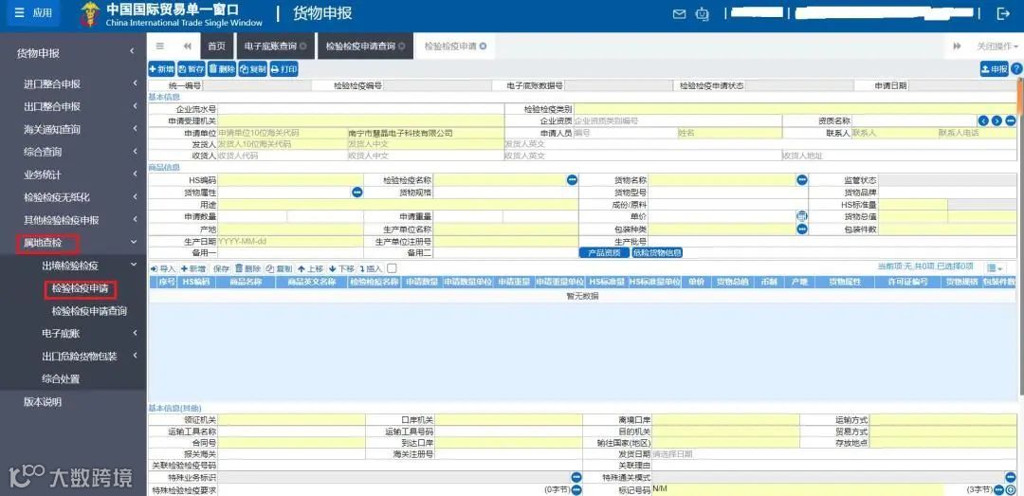Select 检验检疫申请 in the sidebar
1024x496 pixels.
point(80,289)
